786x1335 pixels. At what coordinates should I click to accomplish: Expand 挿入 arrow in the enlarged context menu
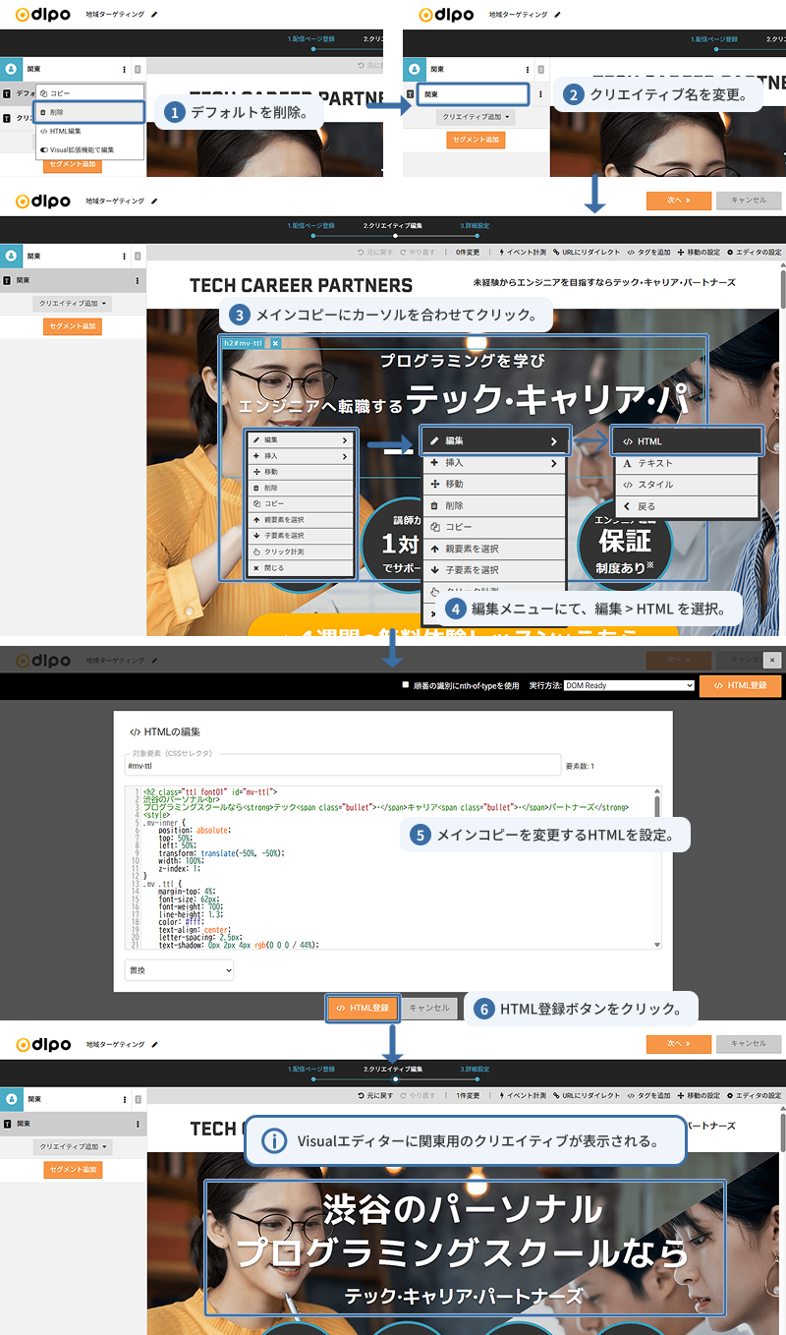[x=554, y=463]
